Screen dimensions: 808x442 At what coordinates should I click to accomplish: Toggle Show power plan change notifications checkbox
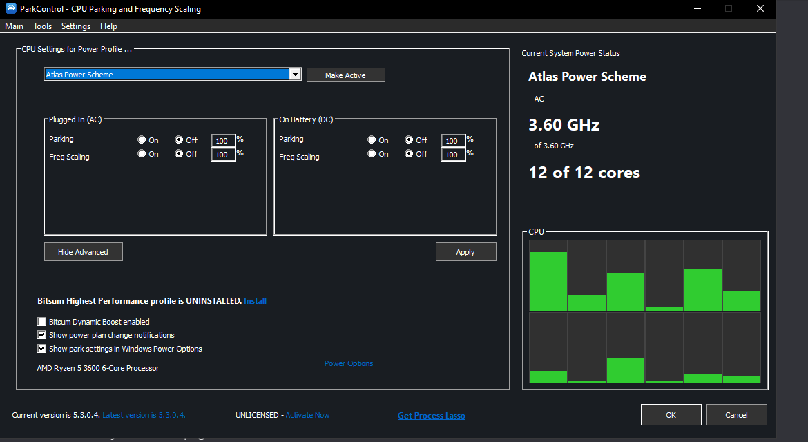pos(42,335)
